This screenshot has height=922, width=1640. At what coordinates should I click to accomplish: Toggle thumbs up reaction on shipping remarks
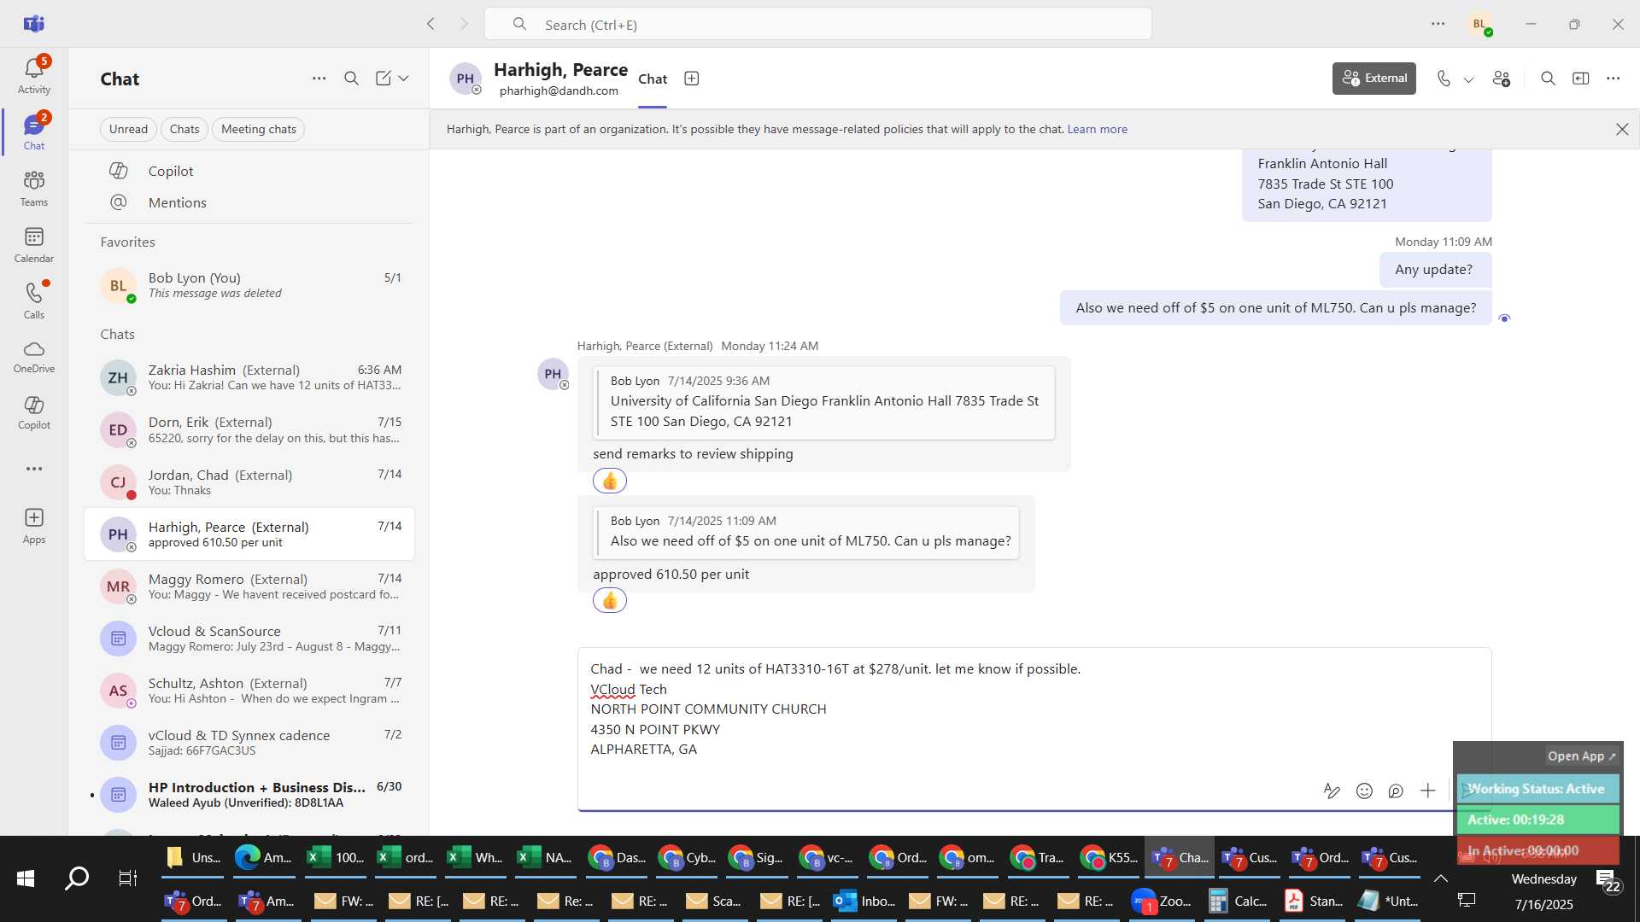pyautogui.click(x=610, y=481)
